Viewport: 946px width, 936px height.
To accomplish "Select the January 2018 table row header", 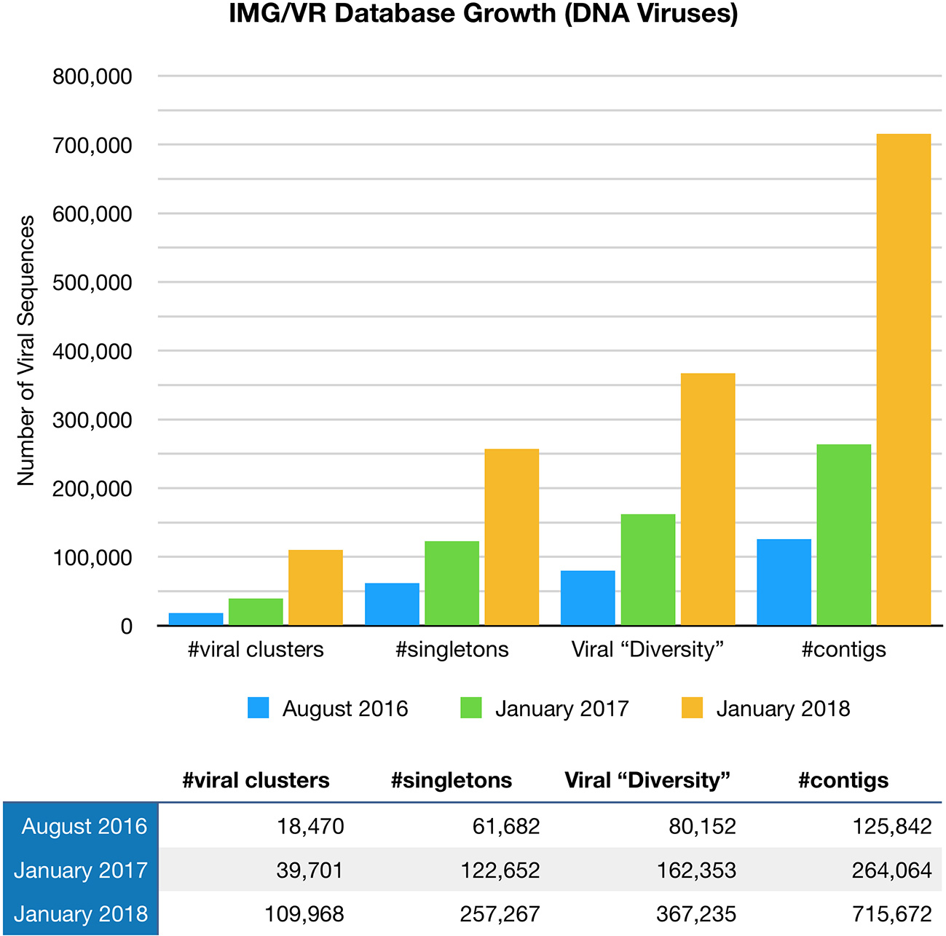I will pos(81,913).
